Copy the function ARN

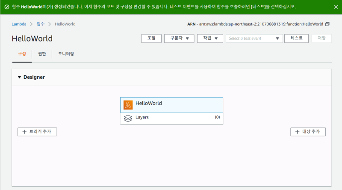coord(327,24)
